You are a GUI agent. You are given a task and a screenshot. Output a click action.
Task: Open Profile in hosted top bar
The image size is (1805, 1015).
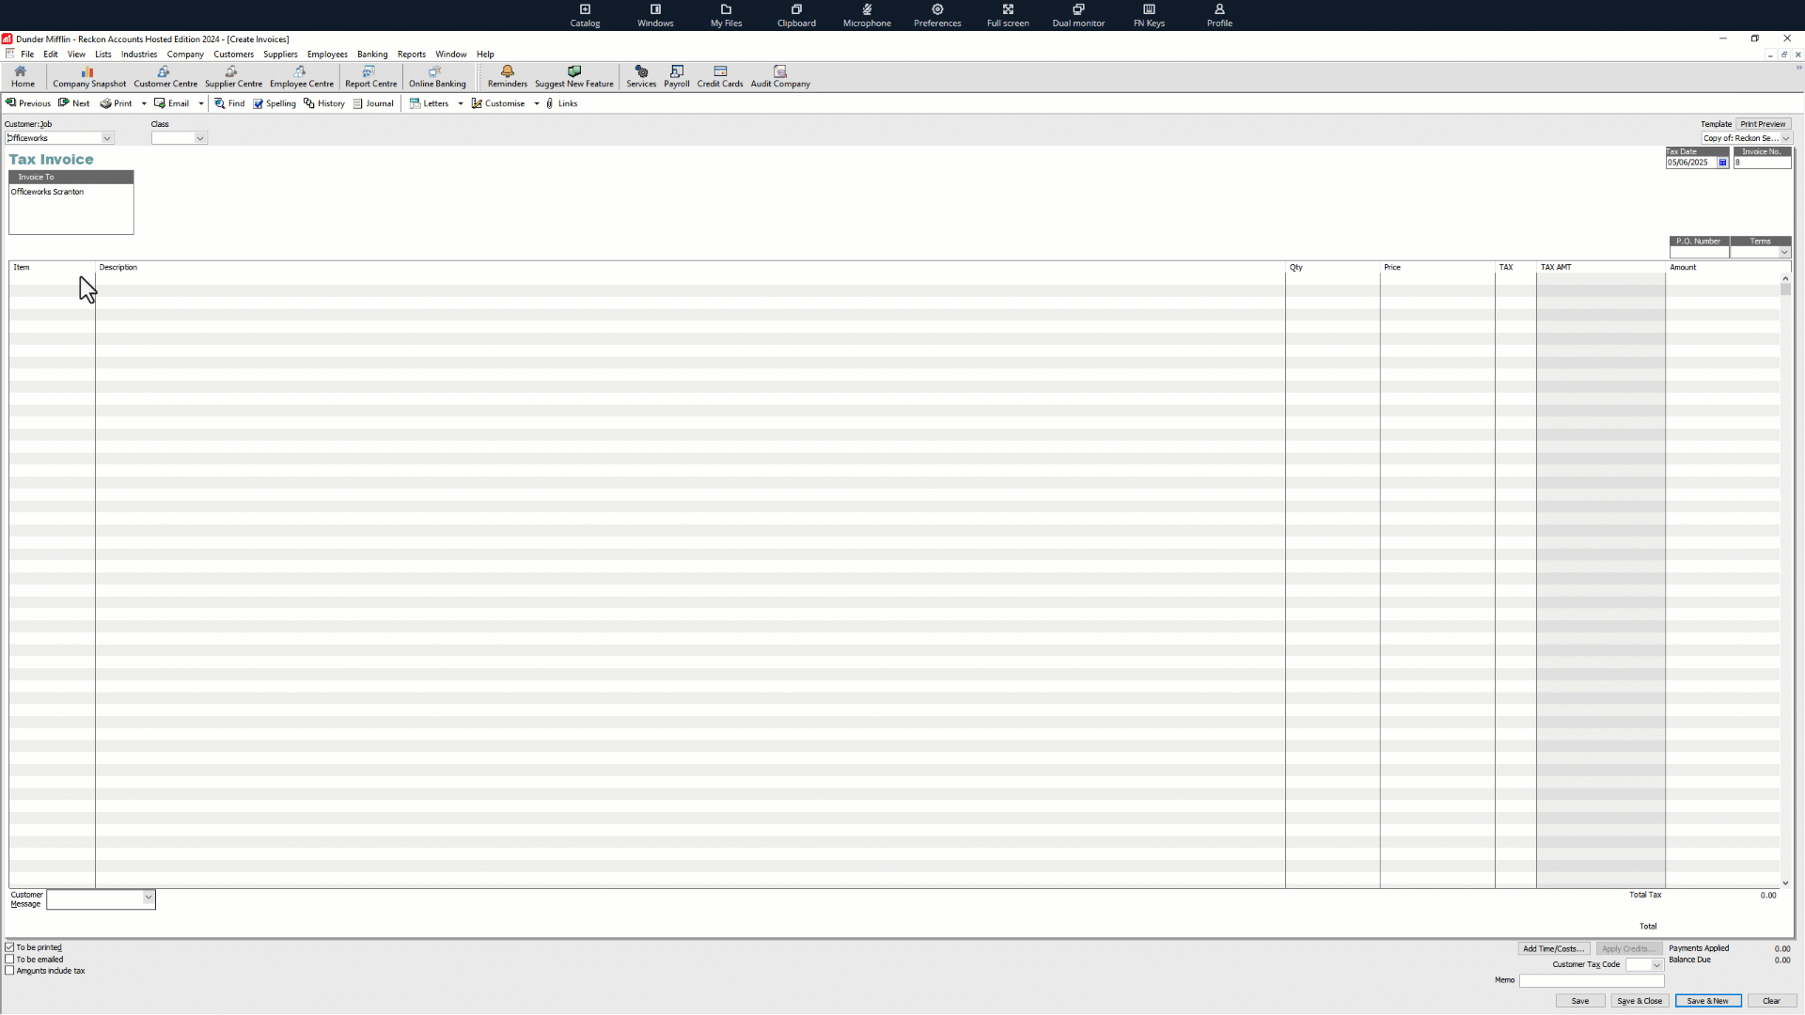pyautogui.click(x=1219, y=15)
